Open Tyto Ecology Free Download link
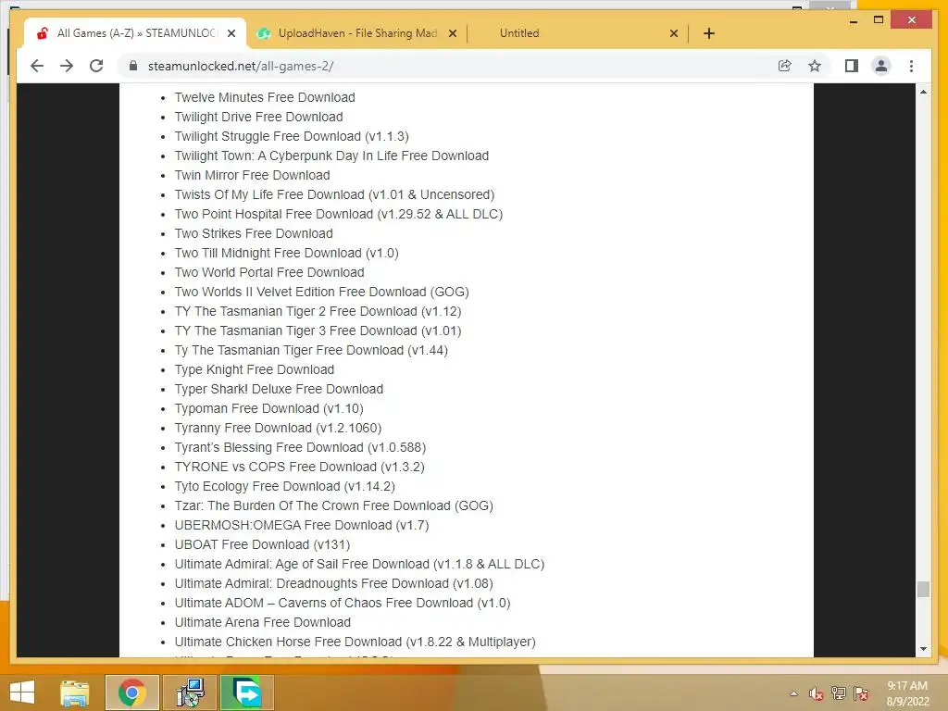This screenshot has height=711, width=948. click(285, 486)
